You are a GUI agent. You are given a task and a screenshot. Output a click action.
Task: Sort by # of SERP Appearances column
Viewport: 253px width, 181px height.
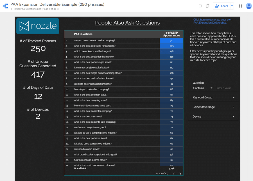(x=171, y=34)
